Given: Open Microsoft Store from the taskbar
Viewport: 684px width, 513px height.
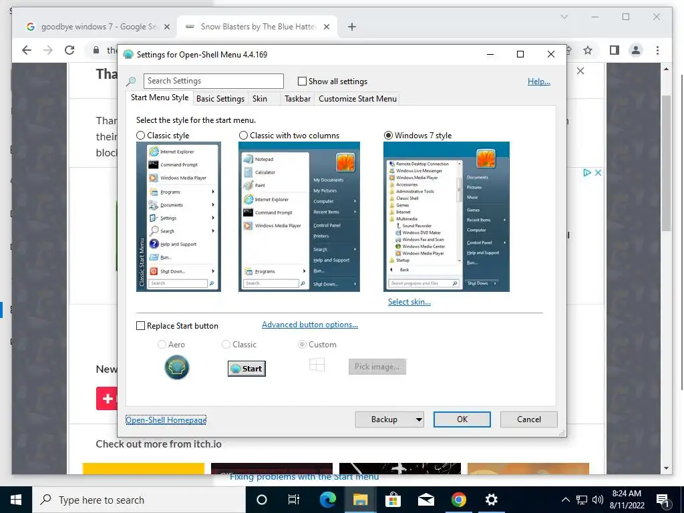Looking at the screenshot, I should pos(393,500).
